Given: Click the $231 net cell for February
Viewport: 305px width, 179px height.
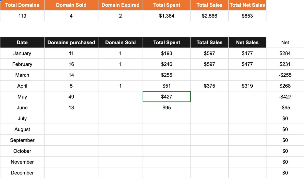Looking at the screenshot, I should point(285,64).
